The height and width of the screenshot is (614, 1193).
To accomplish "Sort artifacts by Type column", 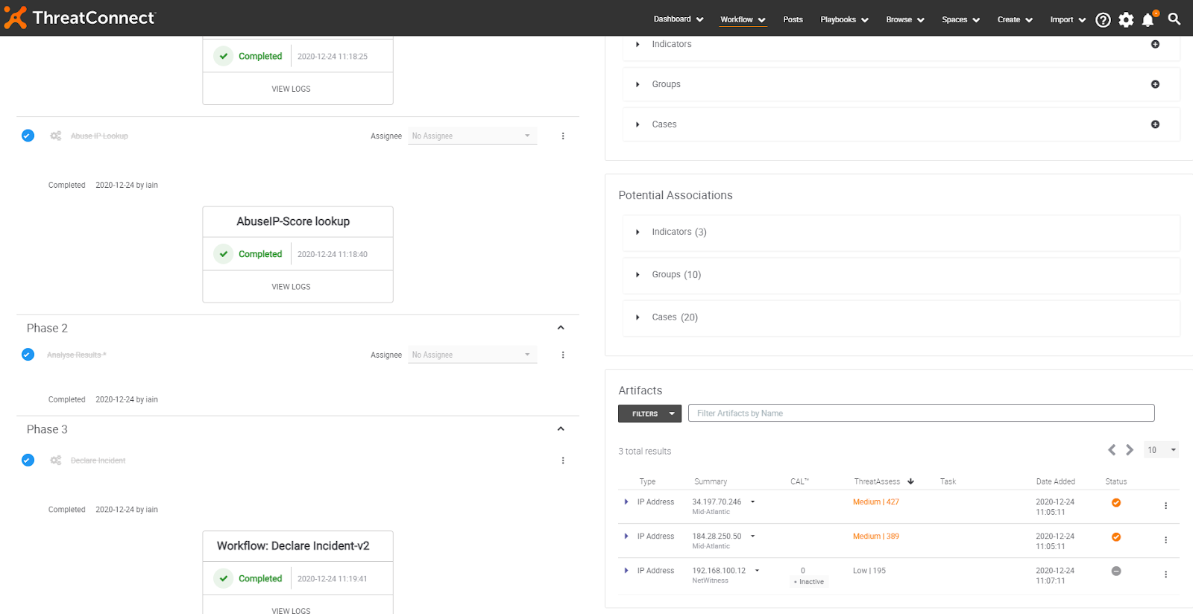I will (x=647, y=481).
